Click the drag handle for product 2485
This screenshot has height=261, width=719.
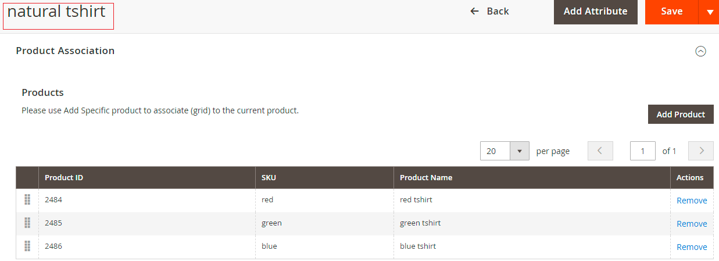(27, 223)
